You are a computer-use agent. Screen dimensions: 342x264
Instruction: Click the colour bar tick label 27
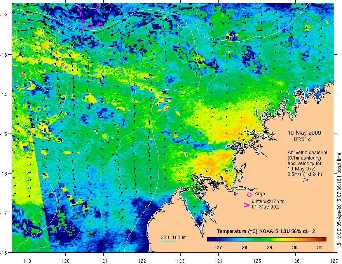[x=220, y=247]
